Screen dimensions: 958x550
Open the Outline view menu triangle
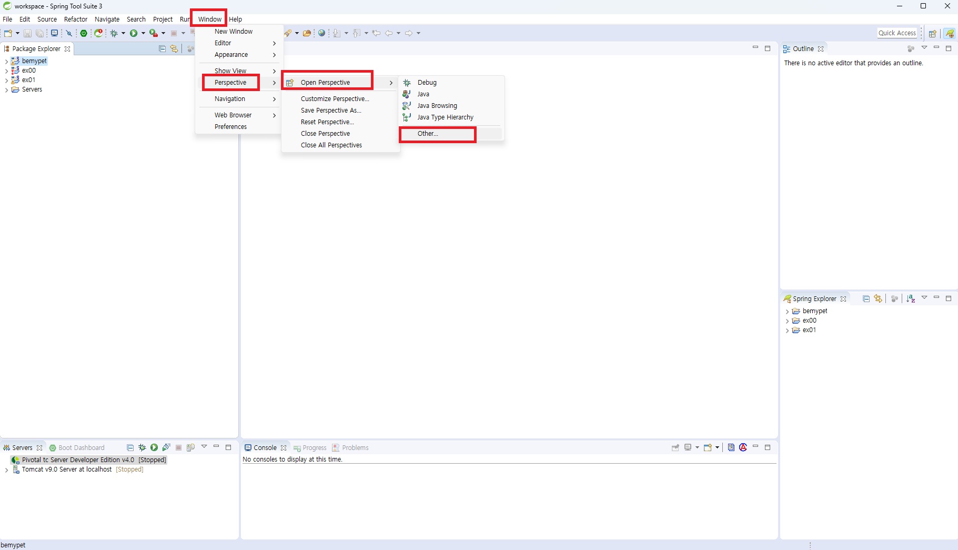924,48
